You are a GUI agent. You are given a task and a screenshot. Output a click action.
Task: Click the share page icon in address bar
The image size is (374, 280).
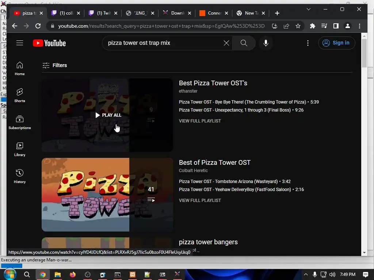286,26
